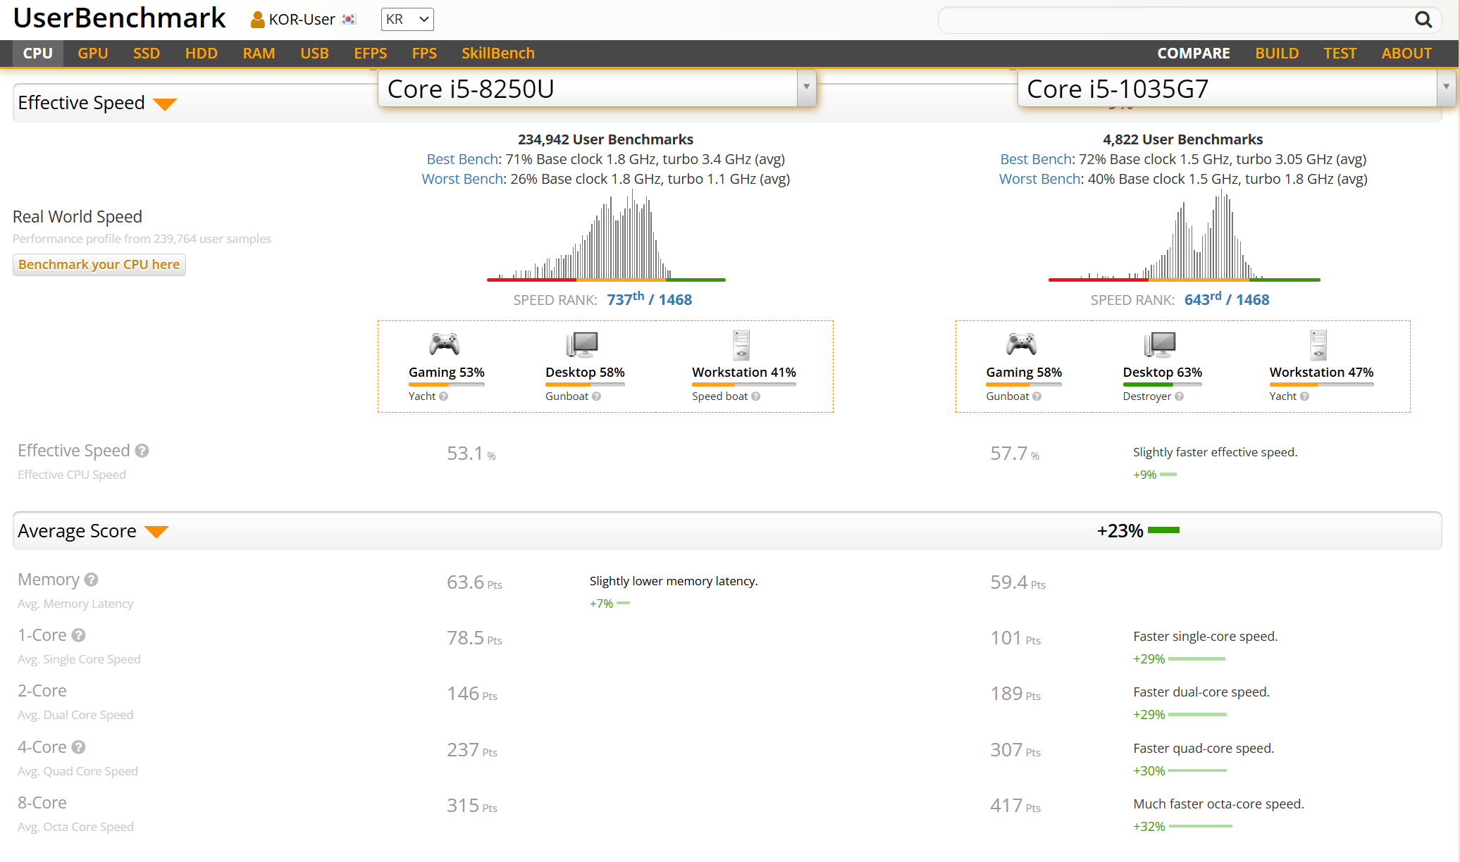Open the KR country dropdown
This screenshot has height=862, width=1460.
[407, 20]
